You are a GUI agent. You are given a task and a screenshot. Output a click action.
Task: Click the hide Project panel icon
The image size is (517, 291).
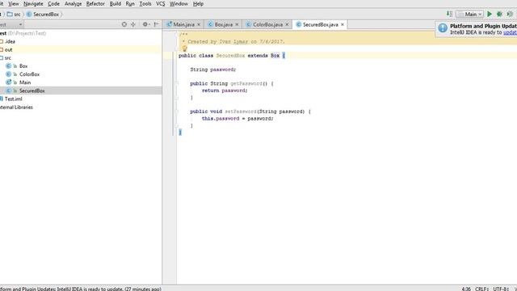(x=156, y=24)
